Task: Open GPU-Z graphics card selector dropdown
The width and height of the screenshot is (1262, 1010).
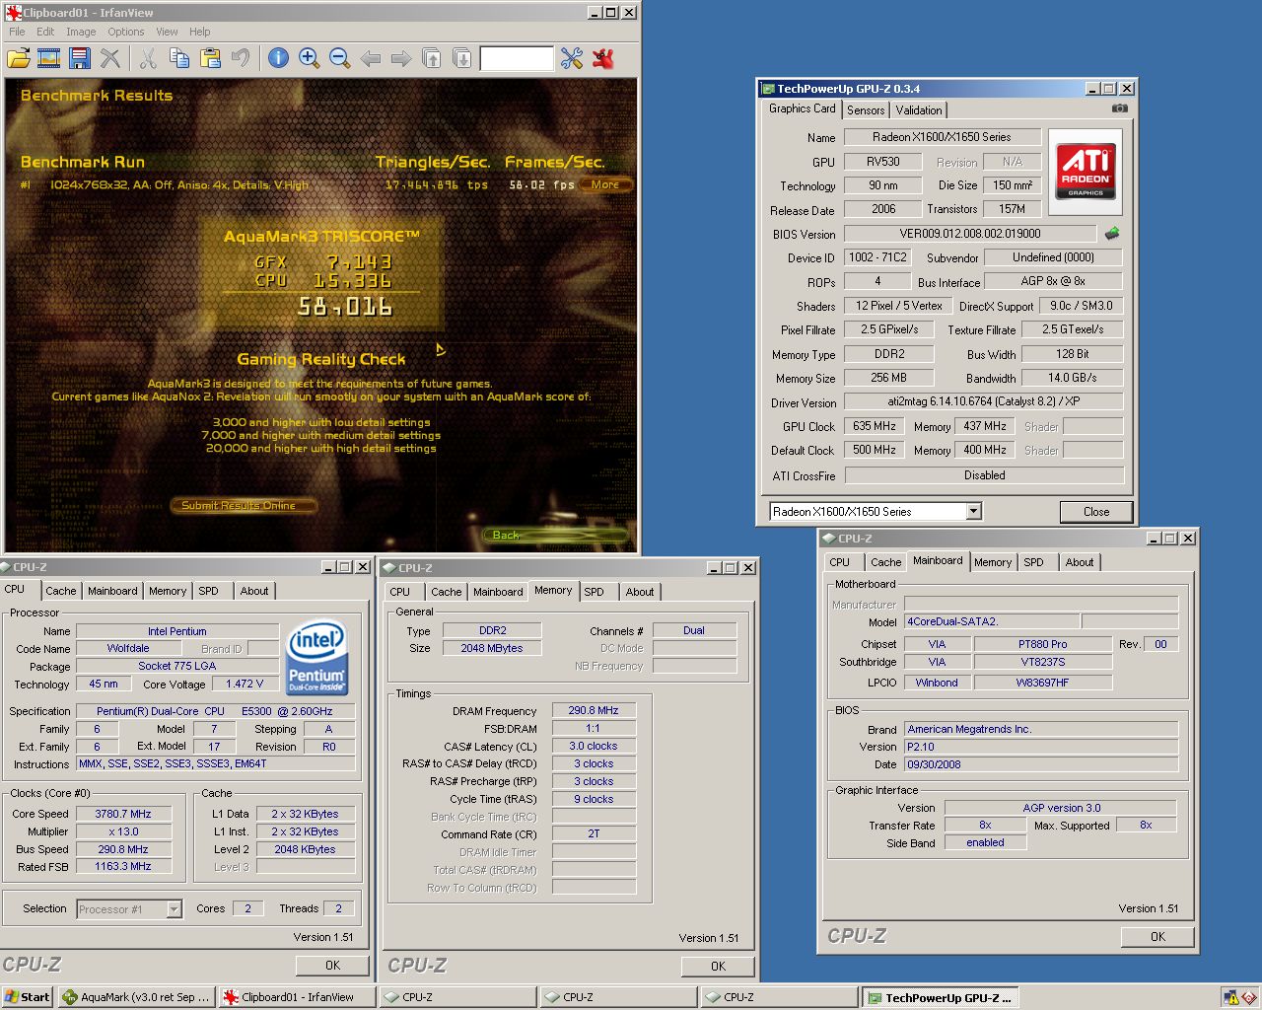Action: (974, 511)
